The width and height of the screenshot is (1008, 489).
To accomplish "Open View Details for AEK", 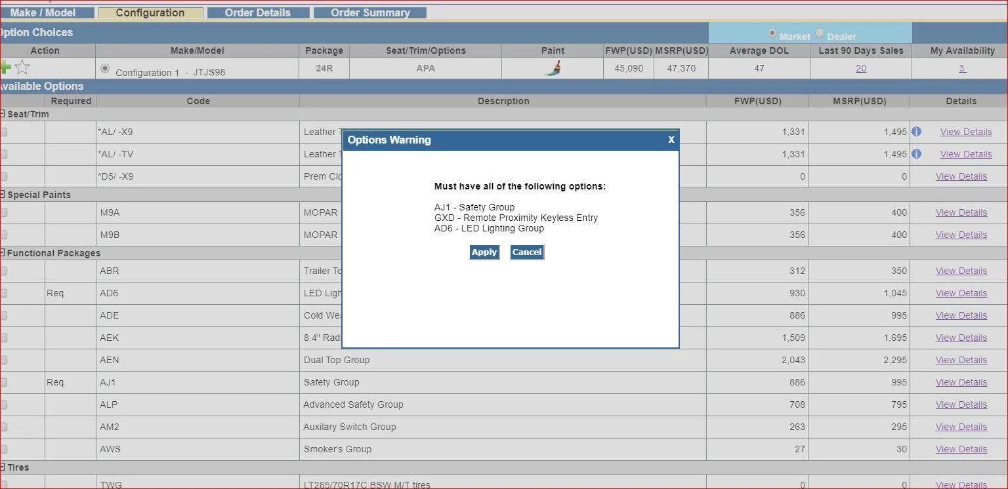I will (961, 338).
